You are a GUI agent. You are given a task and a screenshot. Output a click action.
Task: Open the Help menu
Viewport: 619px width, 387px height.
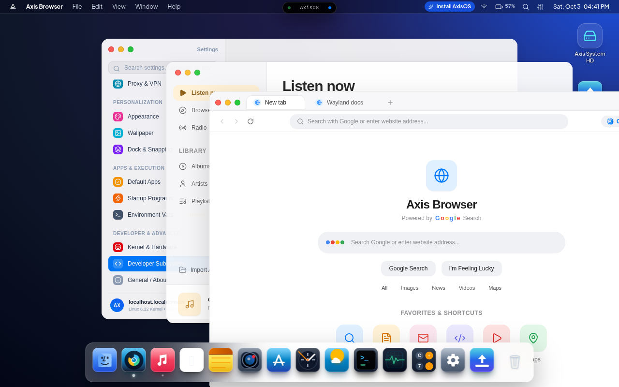174,7
